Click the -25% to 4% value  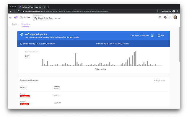pyautogui.click(x=57, y=103)
